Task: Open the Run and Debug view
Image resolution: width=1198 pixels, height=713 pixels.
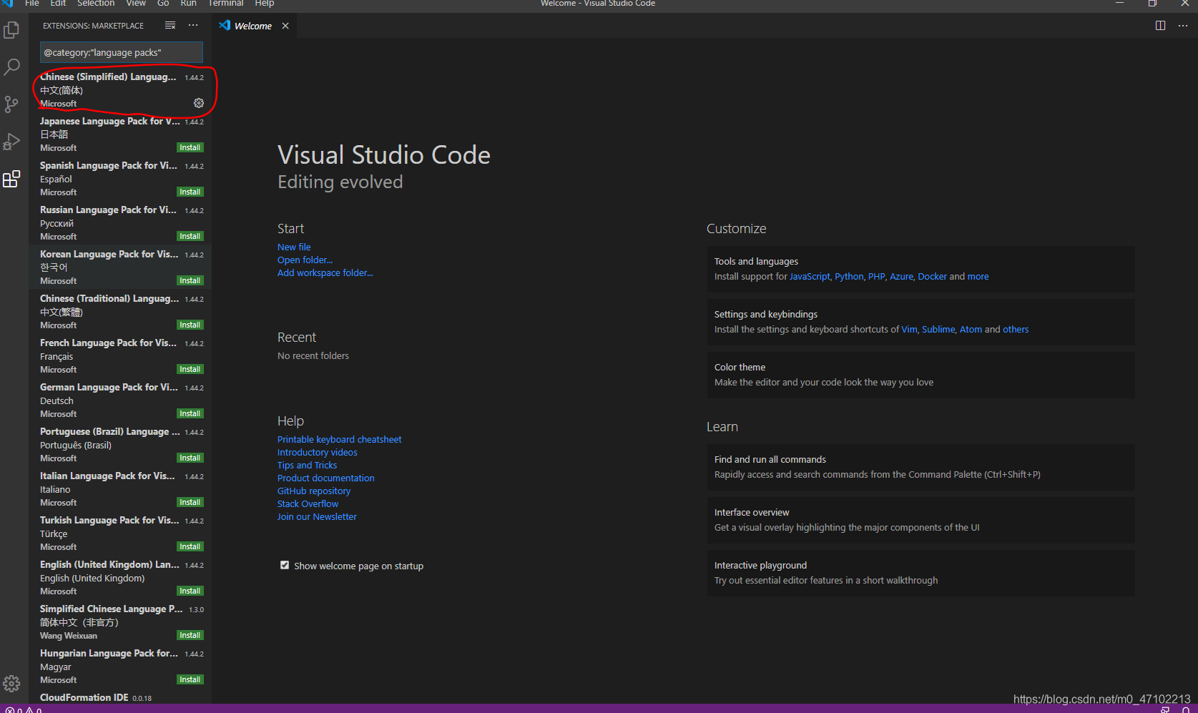Action: (x=11, y=142)
